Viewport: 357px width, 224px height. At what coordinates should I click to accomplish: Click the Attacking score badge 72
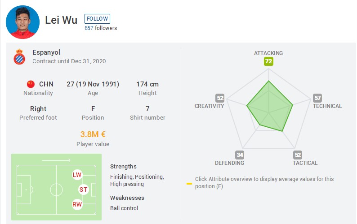click(x=268, y=61)
